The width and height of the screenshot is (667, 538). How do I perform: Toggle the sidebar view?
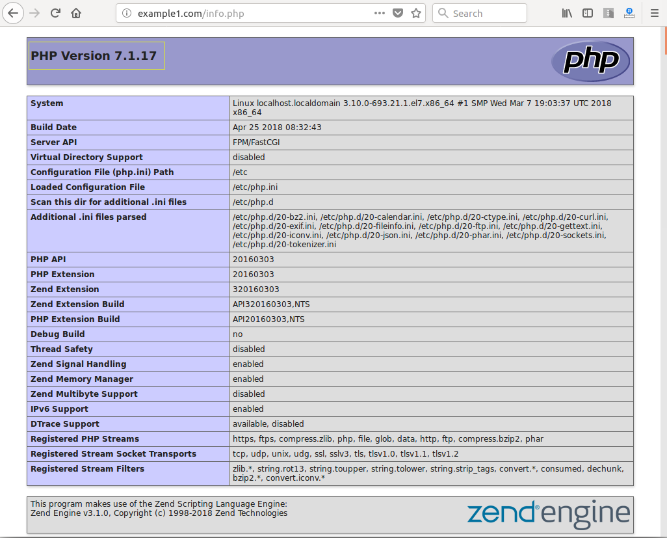click(588, 13)
